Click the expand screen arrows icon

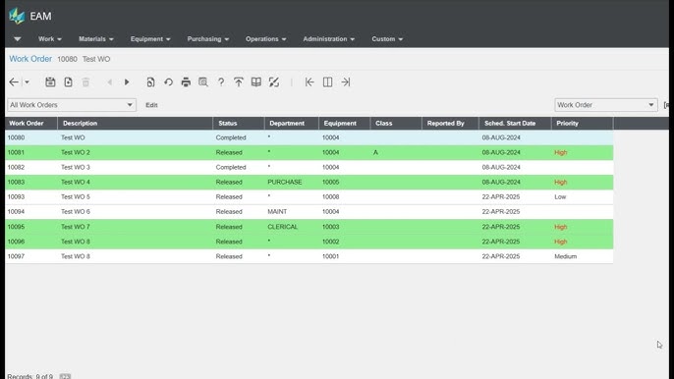[x=274, y=82]
